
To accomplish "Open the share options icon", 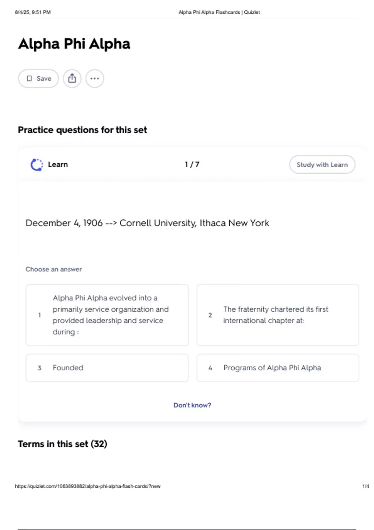I will (x=72, y=79).
